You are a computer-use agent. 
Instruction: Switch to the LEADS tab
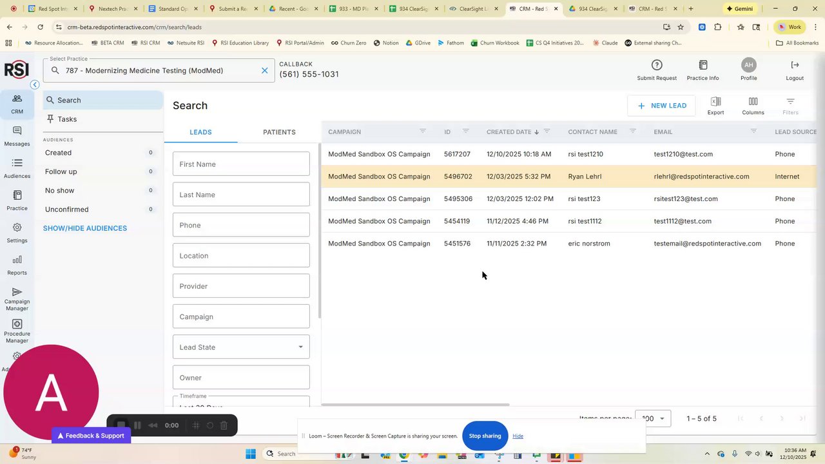click(x=200, y=132)
